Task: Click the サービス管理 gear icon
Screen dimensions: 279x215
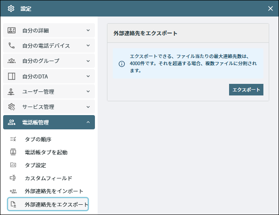Action: tap(12, 107)
